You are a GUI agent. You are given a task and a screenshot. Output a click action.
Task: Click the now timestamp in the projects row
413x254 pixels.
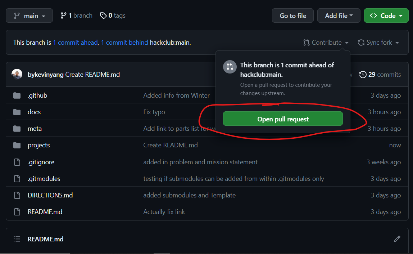click(395, 145)
